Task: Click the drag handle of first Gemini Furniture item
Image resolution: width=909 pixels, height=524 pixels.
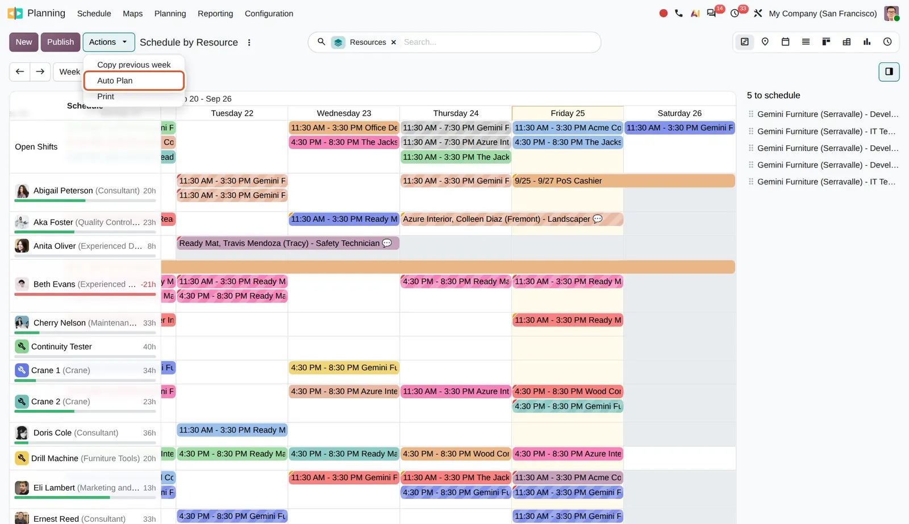Action: (751, 114)
